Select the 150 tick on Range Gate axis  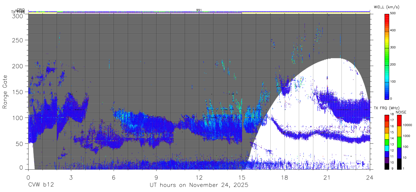point(18,92)
